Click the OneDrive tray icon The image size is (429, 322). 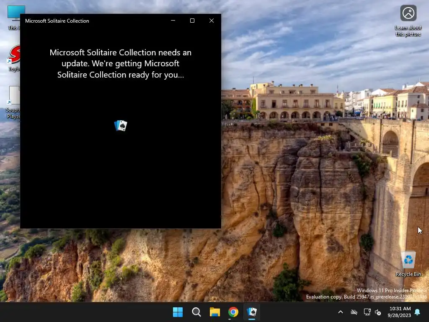(354, 312)
